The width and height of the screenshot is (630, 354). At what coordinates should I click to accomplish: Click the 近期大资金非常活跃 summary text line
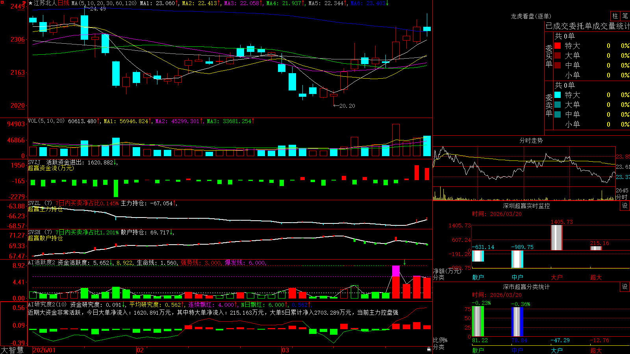(x=213, y=312)
